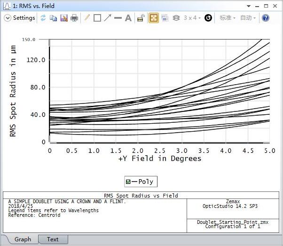Click the print icon

coord(74,18)
